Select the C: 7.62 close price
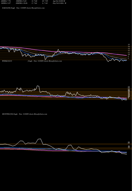The image size is (132, 191). pos(35,3)
